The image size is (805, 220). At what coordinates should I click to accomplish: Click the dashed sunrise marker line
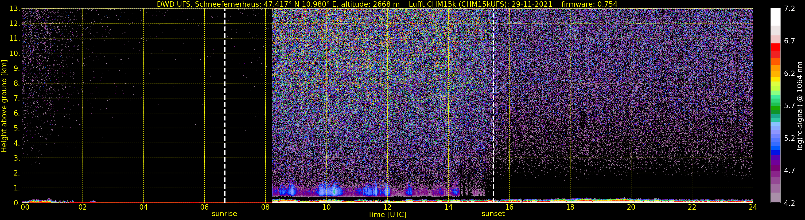point(225,106)
